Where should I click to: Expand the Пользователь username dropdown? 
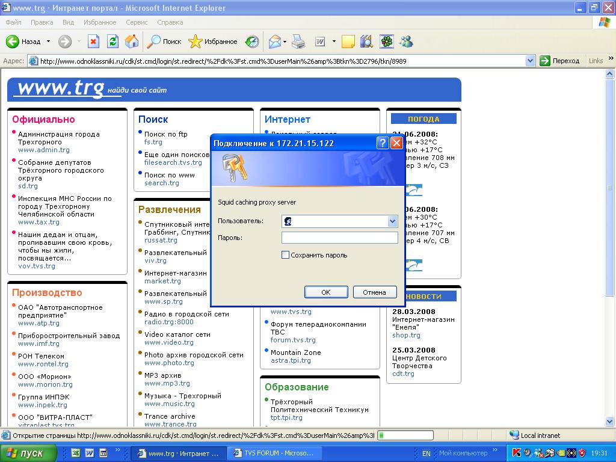(392, 221)
